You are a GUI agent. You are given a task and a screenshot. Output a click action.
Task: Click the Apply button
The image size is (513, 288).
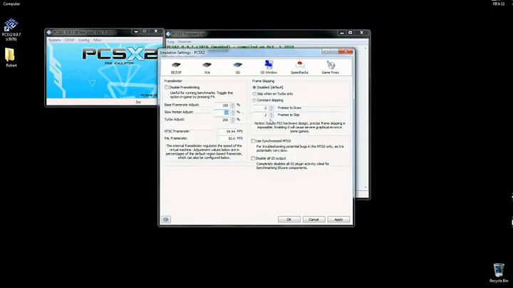point(338,220)
